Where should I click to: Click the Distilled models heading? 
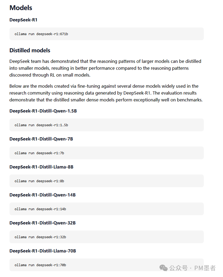pos(30,50)
